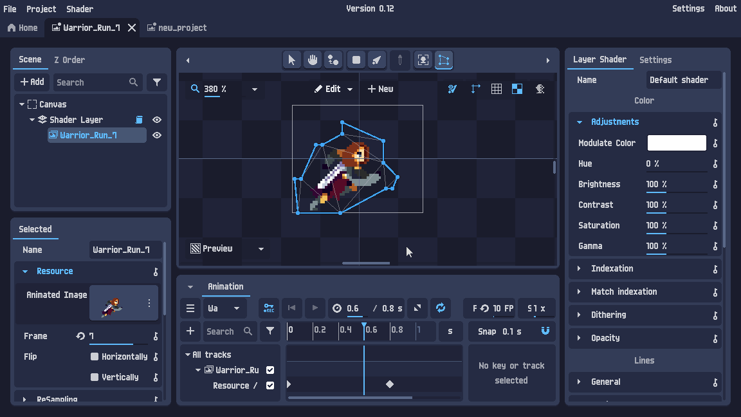Toggle the axis arrows display icon
Screen dimensions: 741x417
475,89
